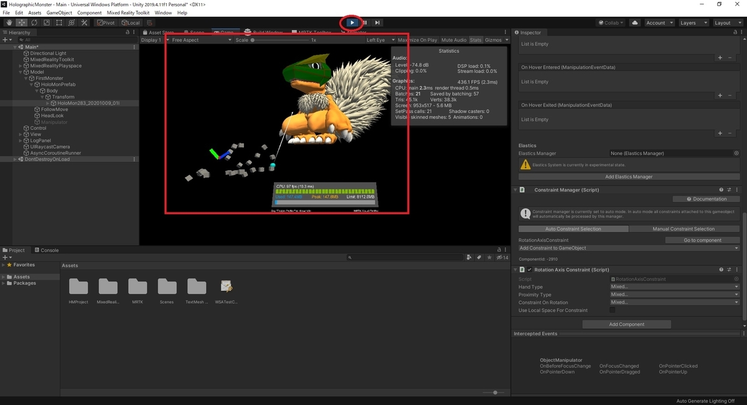Open the GameObject menu
The width and height of the screenshot is (747, 405).
point(59,12)
